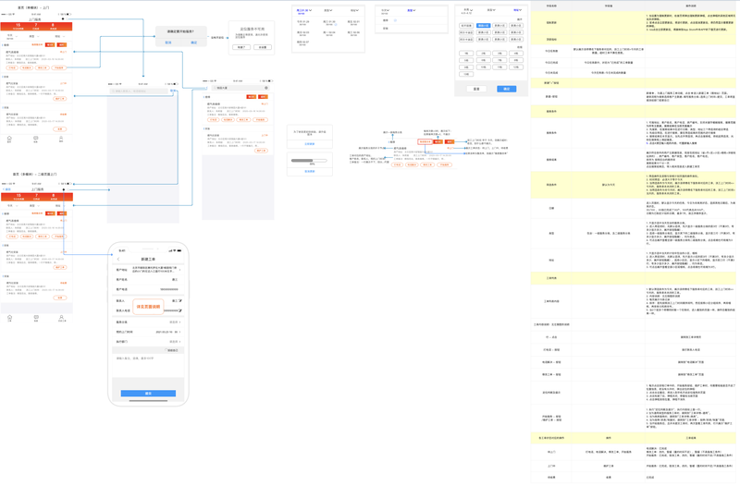Toggle the checkbox above the remarks field in 新建工单
The height and width of the screenshot is (486, 740).
pos(166,350)
